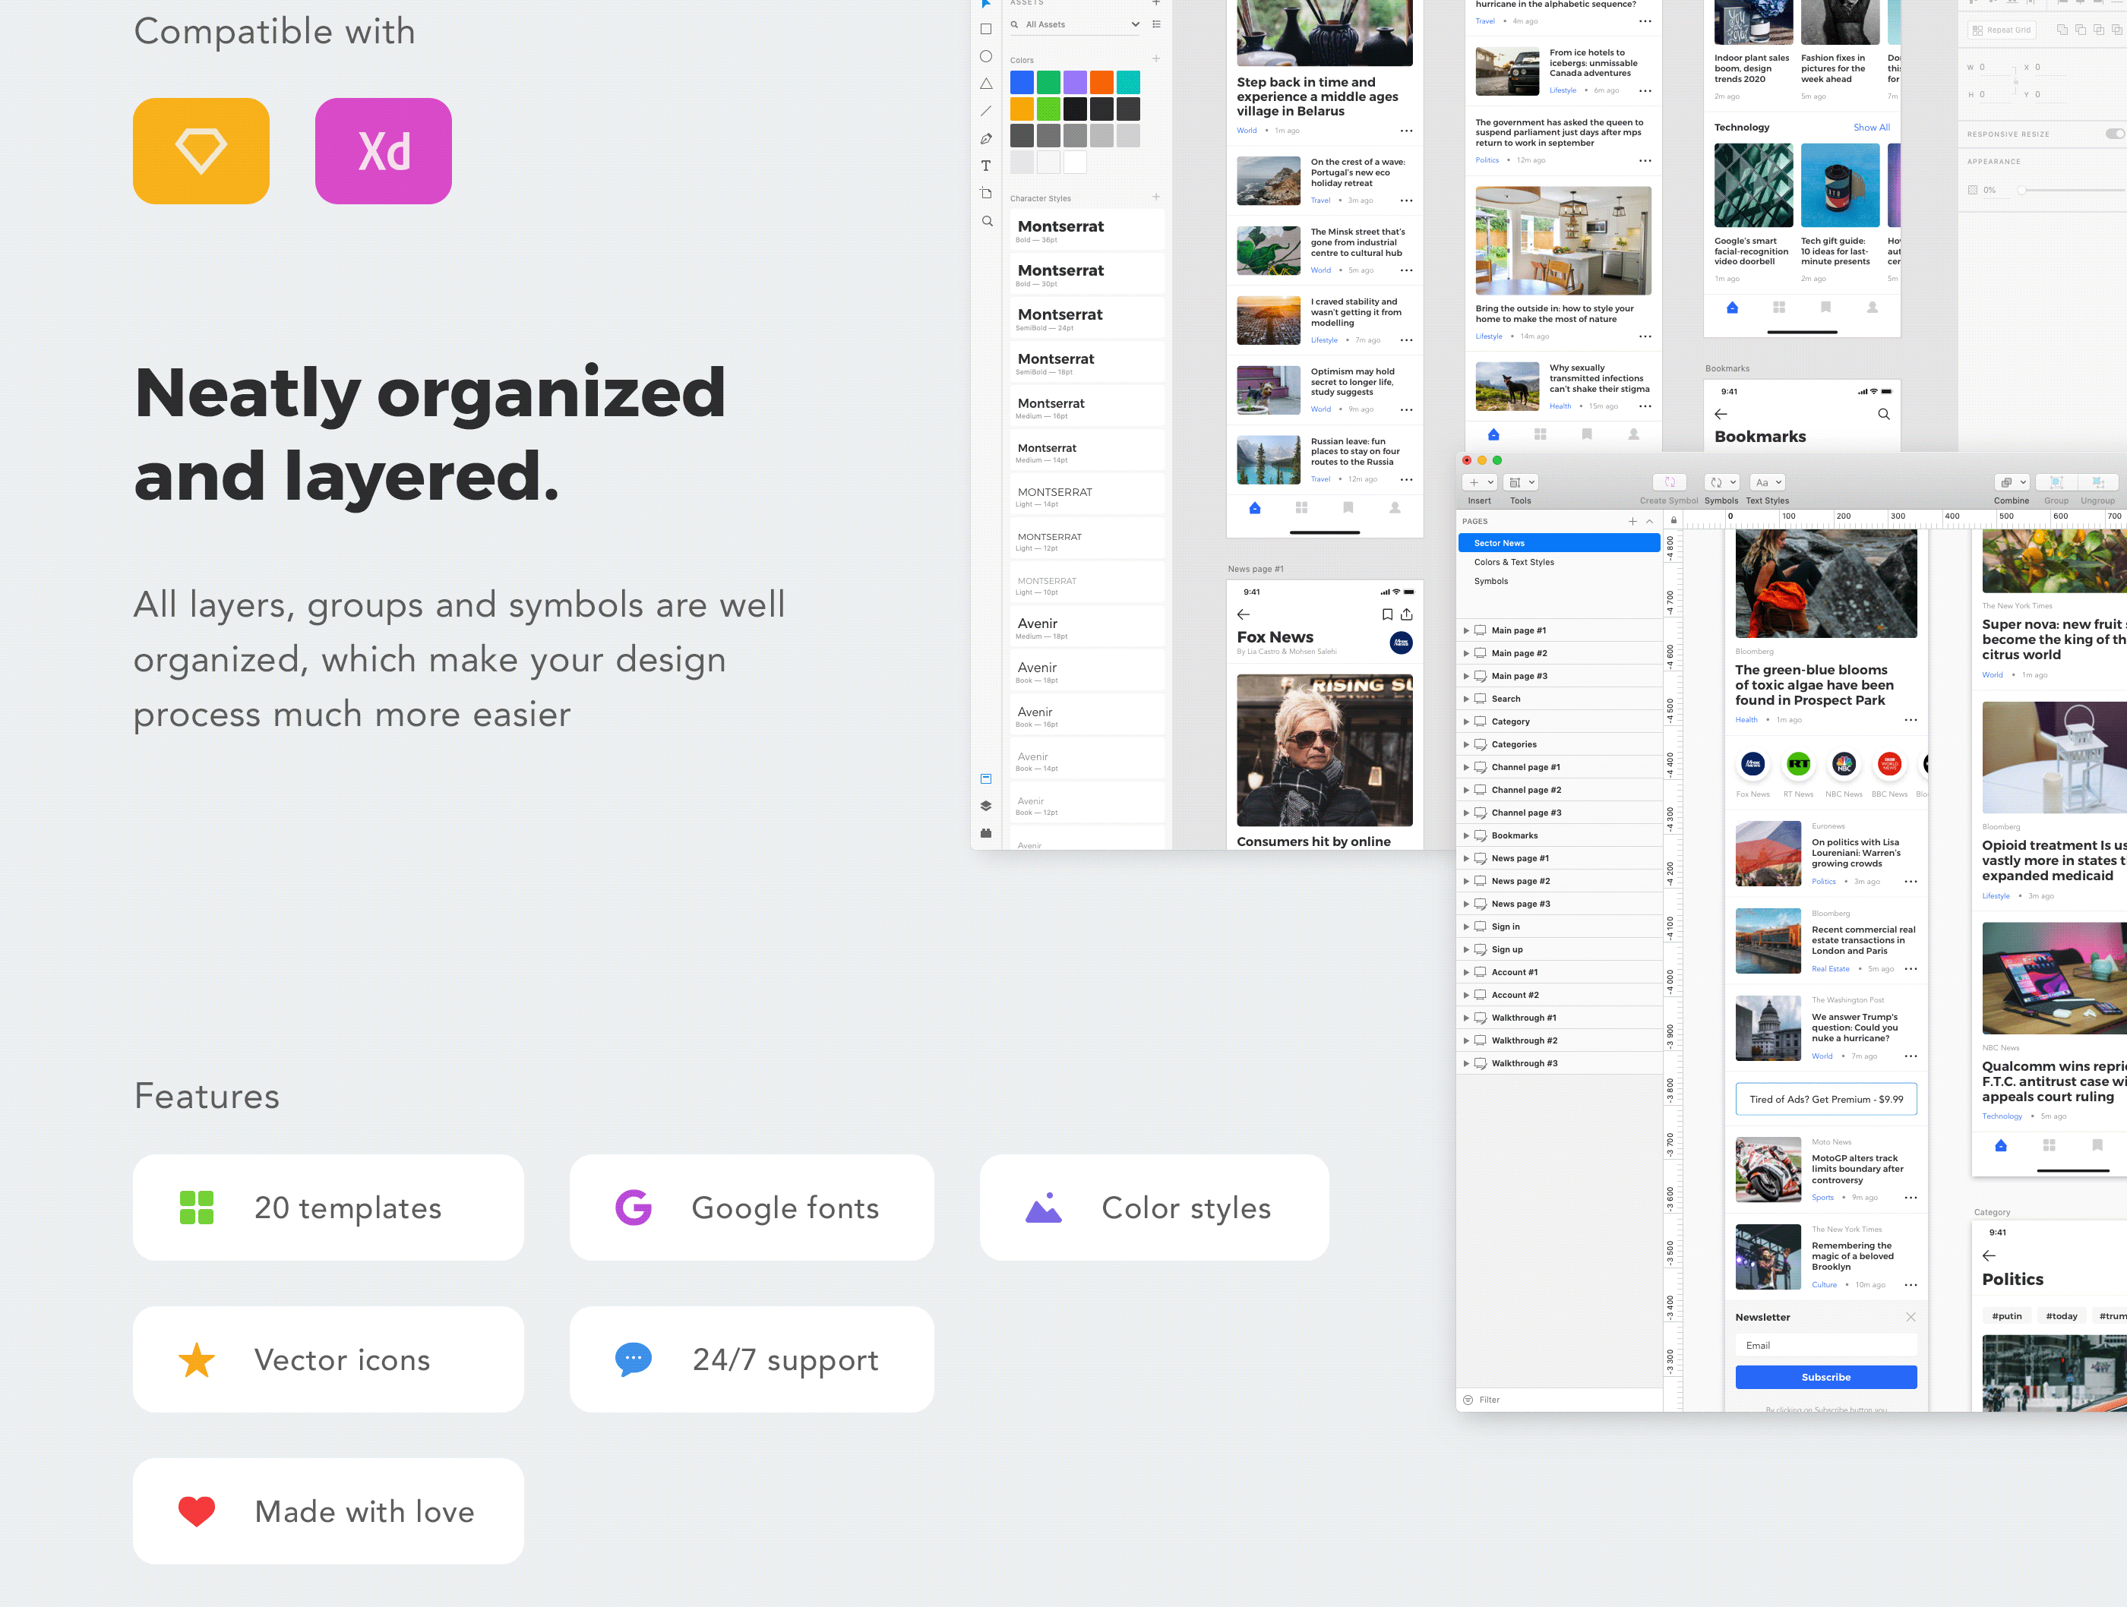Click the Layers panel icon in XD
Image resolution: width=2127 pixels, height=1607 pixels.
[x=985, y=806]
